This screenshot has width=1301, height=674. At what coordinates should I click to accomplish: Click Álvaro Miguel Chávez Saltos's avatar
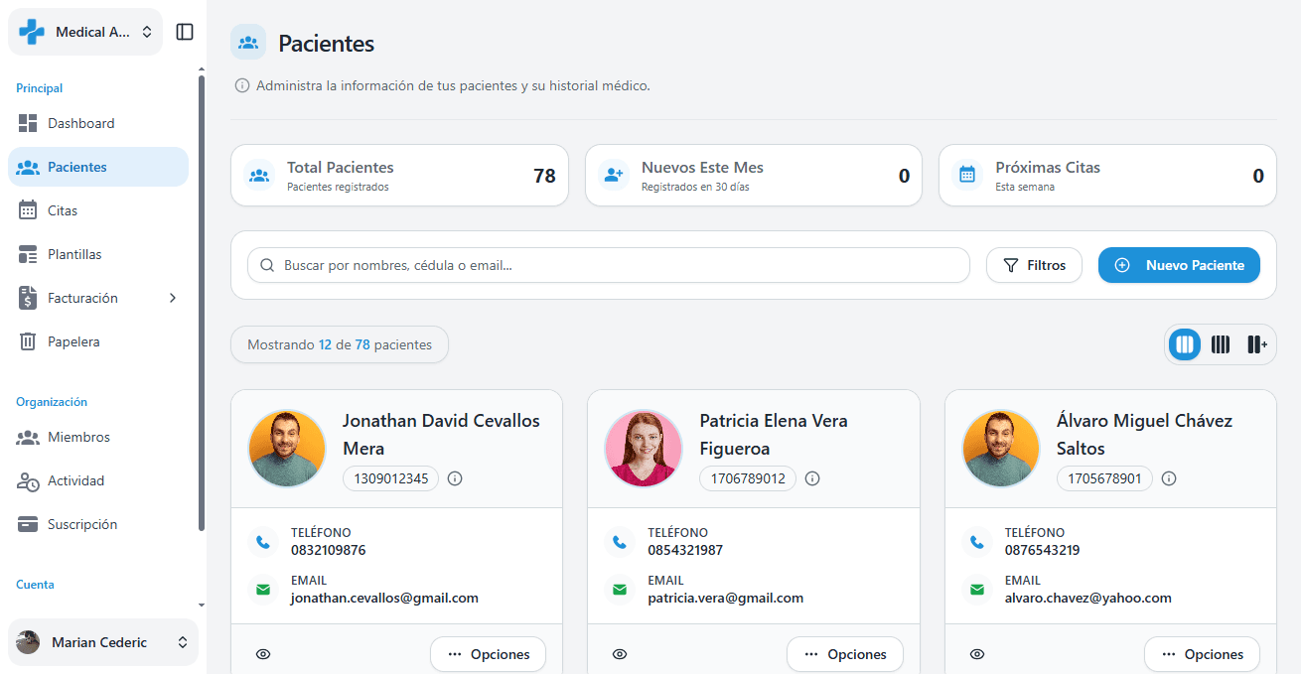click(1001, 449)
